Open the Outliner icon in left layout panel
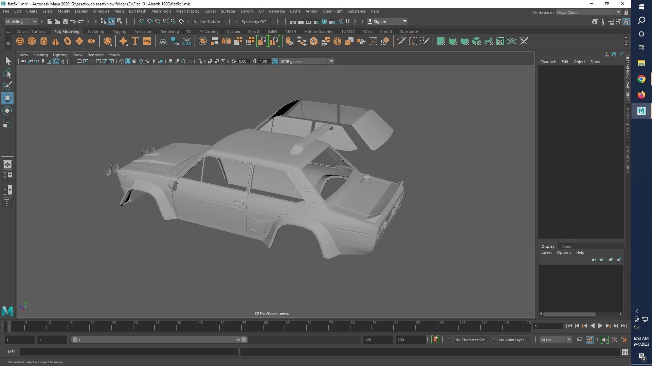 (7, 203)
